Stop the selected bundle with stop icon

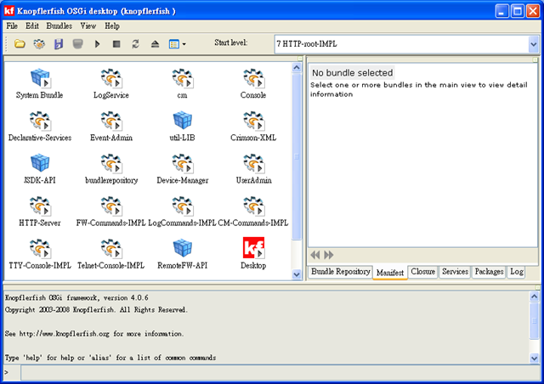click(116, 44)
